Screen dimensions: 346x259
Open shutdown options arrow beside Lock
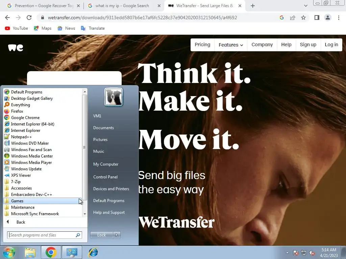click(x=117, y=235)
